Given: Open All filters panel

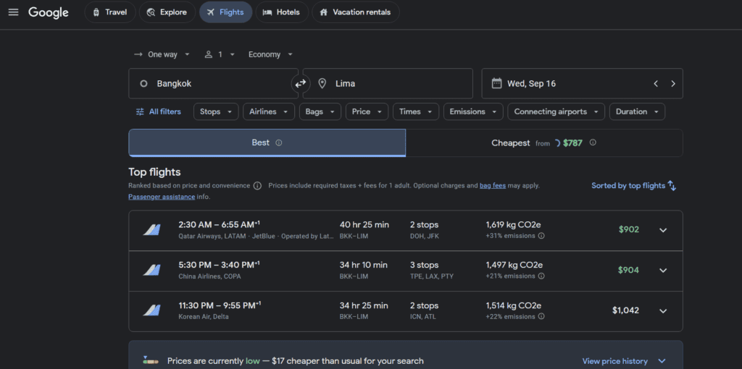Looking at the screenshot, I should (x=158, y=112).
